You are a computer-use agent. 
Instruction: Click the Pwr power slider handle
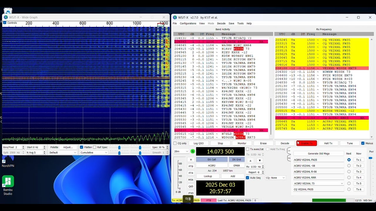[x=370, y=158]
